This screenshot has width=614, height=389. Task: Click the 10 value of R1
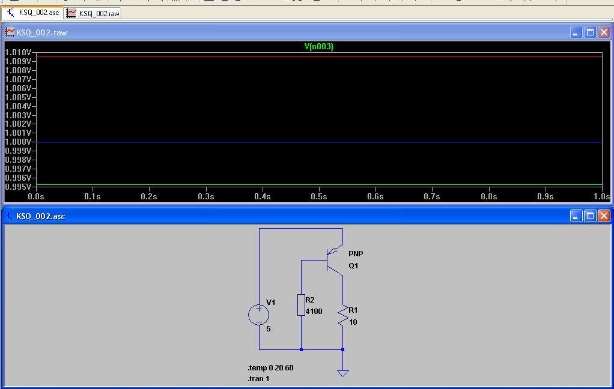(353, 322)
